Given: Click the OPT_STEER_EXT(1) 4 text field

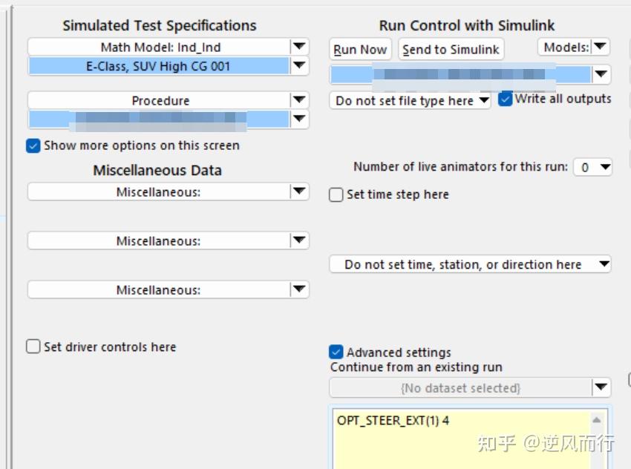Looking at the screenshot, I should point(460,438).
